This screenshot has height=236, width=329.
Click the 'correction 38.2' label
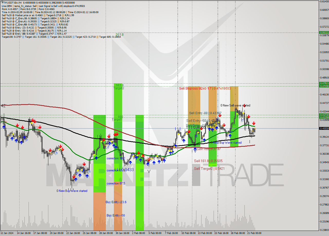[x=116, y=158]
